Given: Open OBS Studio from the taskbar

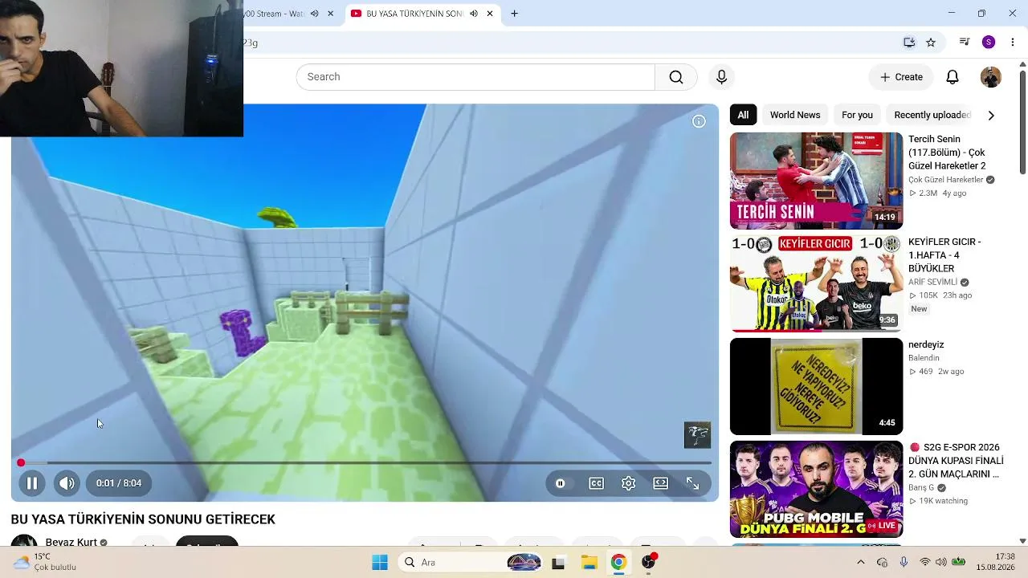Looking at the screenshot, I should [x=649, y=563].
